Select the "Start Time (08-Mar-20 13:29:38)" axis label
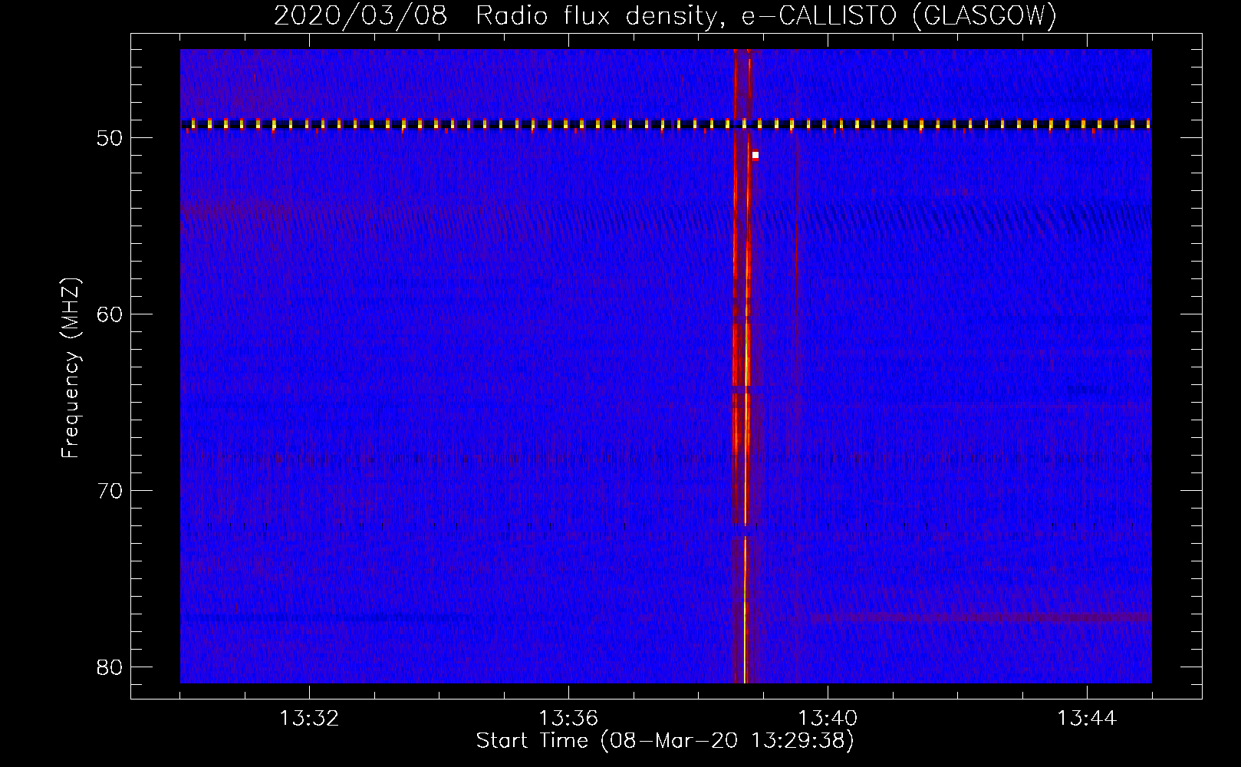The width and height of the screenshot is (1241, 767). (x=665, y=741)
